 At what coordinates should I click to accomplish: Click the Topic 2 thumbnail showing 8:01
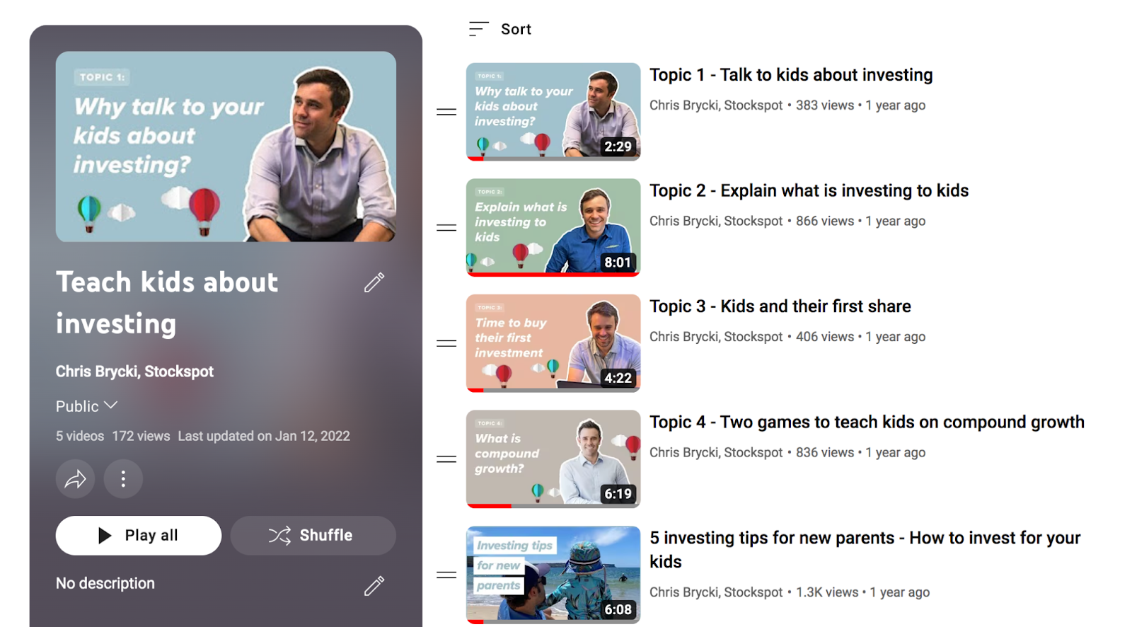coord(553,227)
